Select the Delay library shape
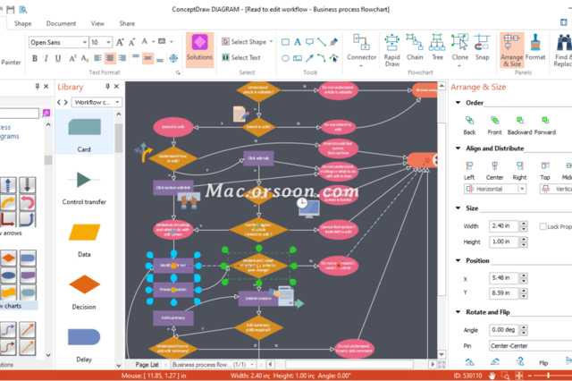This screenshot has height=381, width=572. tap(84, 344)
